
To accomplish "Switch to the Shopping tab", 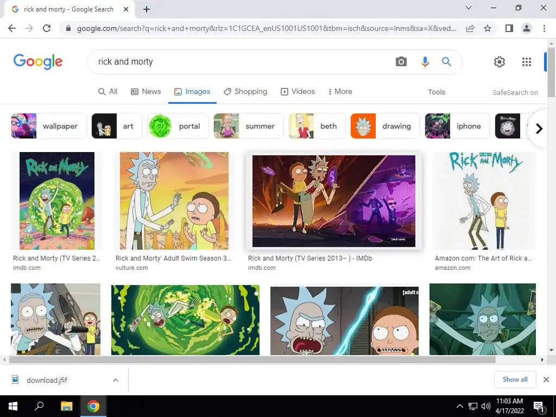I will pos(245,91).
